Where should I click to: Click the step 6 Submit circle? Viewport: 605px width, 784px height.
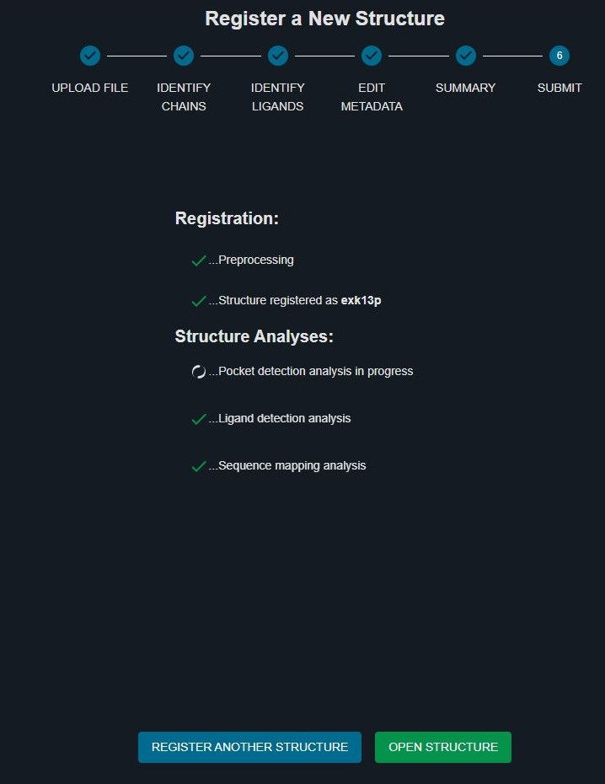click(559, 56)
